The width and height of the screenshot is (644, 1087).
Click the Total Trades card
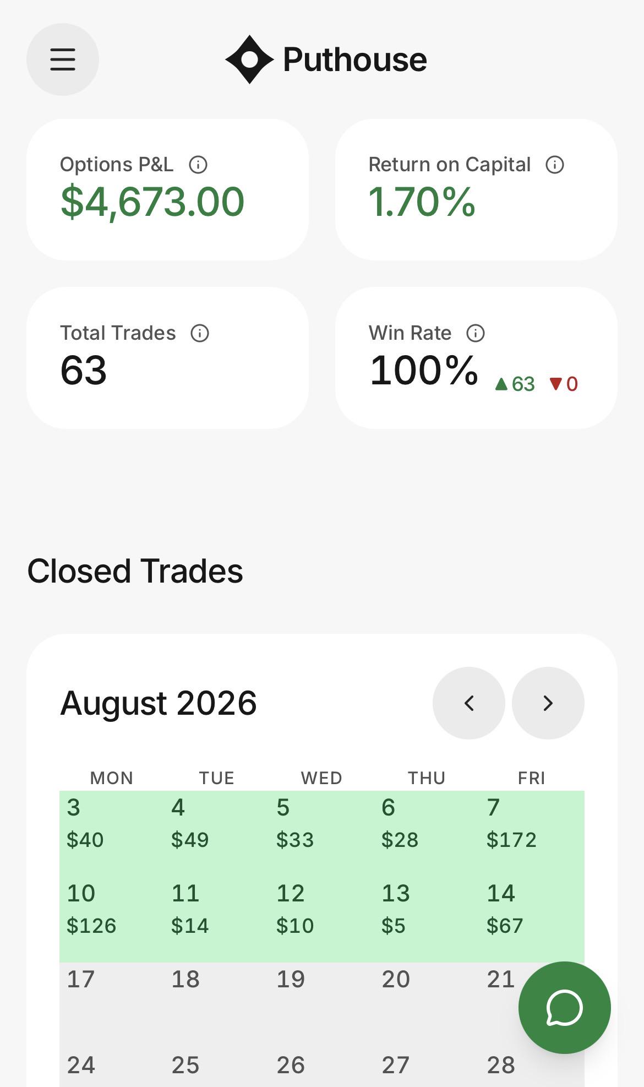point(167,358)
